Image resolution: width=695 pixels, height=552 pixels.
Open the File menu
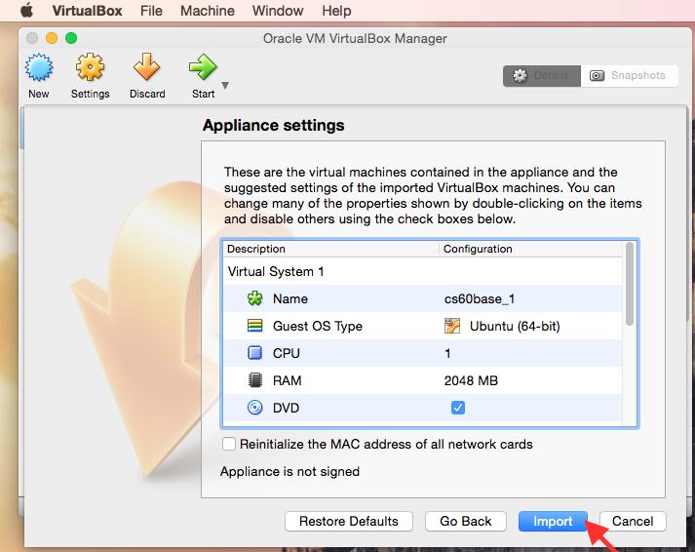[x=151, y=10]
